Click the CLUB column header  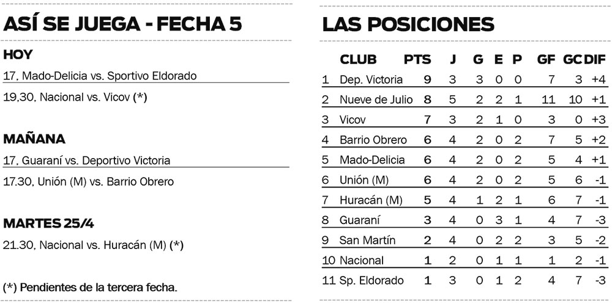click(x=358, y=60)
